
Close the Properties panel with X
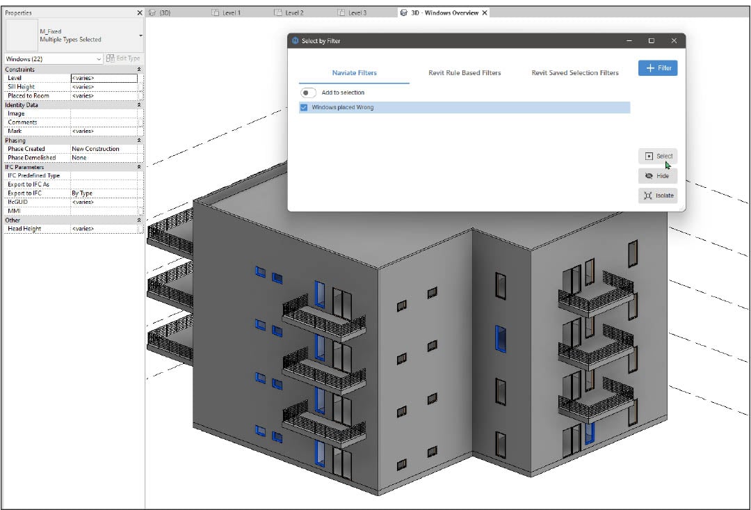[140, 13]
